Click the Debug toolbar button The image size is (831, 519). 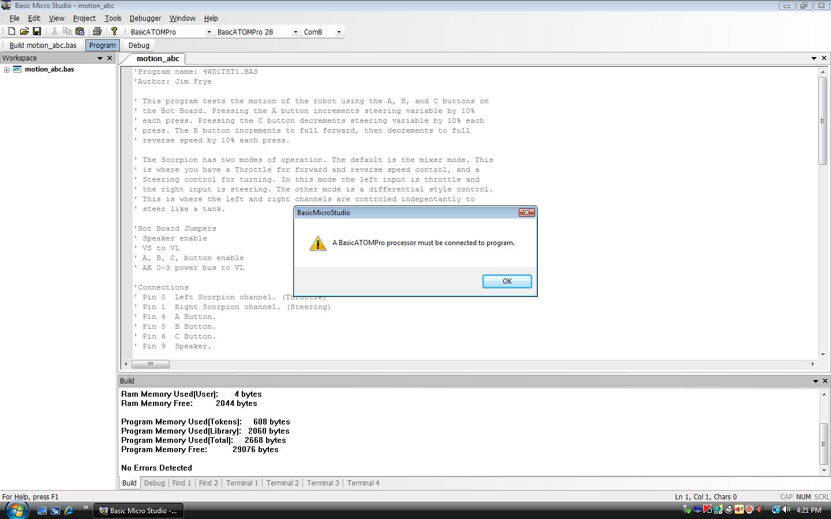point(139,45)
